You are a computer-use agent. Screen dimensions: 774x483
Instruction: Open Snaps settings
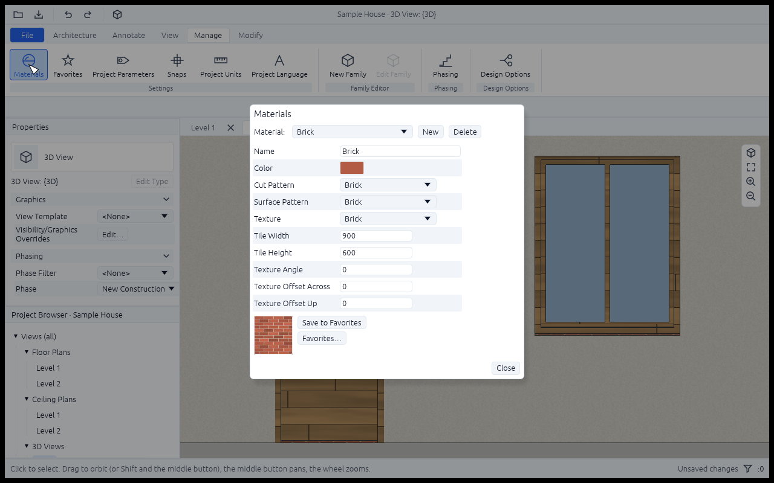tap(177, 65)
